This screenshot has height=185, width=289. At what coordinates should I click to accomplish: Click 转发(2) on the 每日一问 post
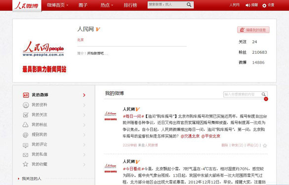[238, 145]
